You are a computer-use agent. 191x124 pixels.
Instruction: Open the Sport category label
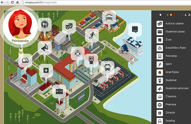(x=168, y=64)
